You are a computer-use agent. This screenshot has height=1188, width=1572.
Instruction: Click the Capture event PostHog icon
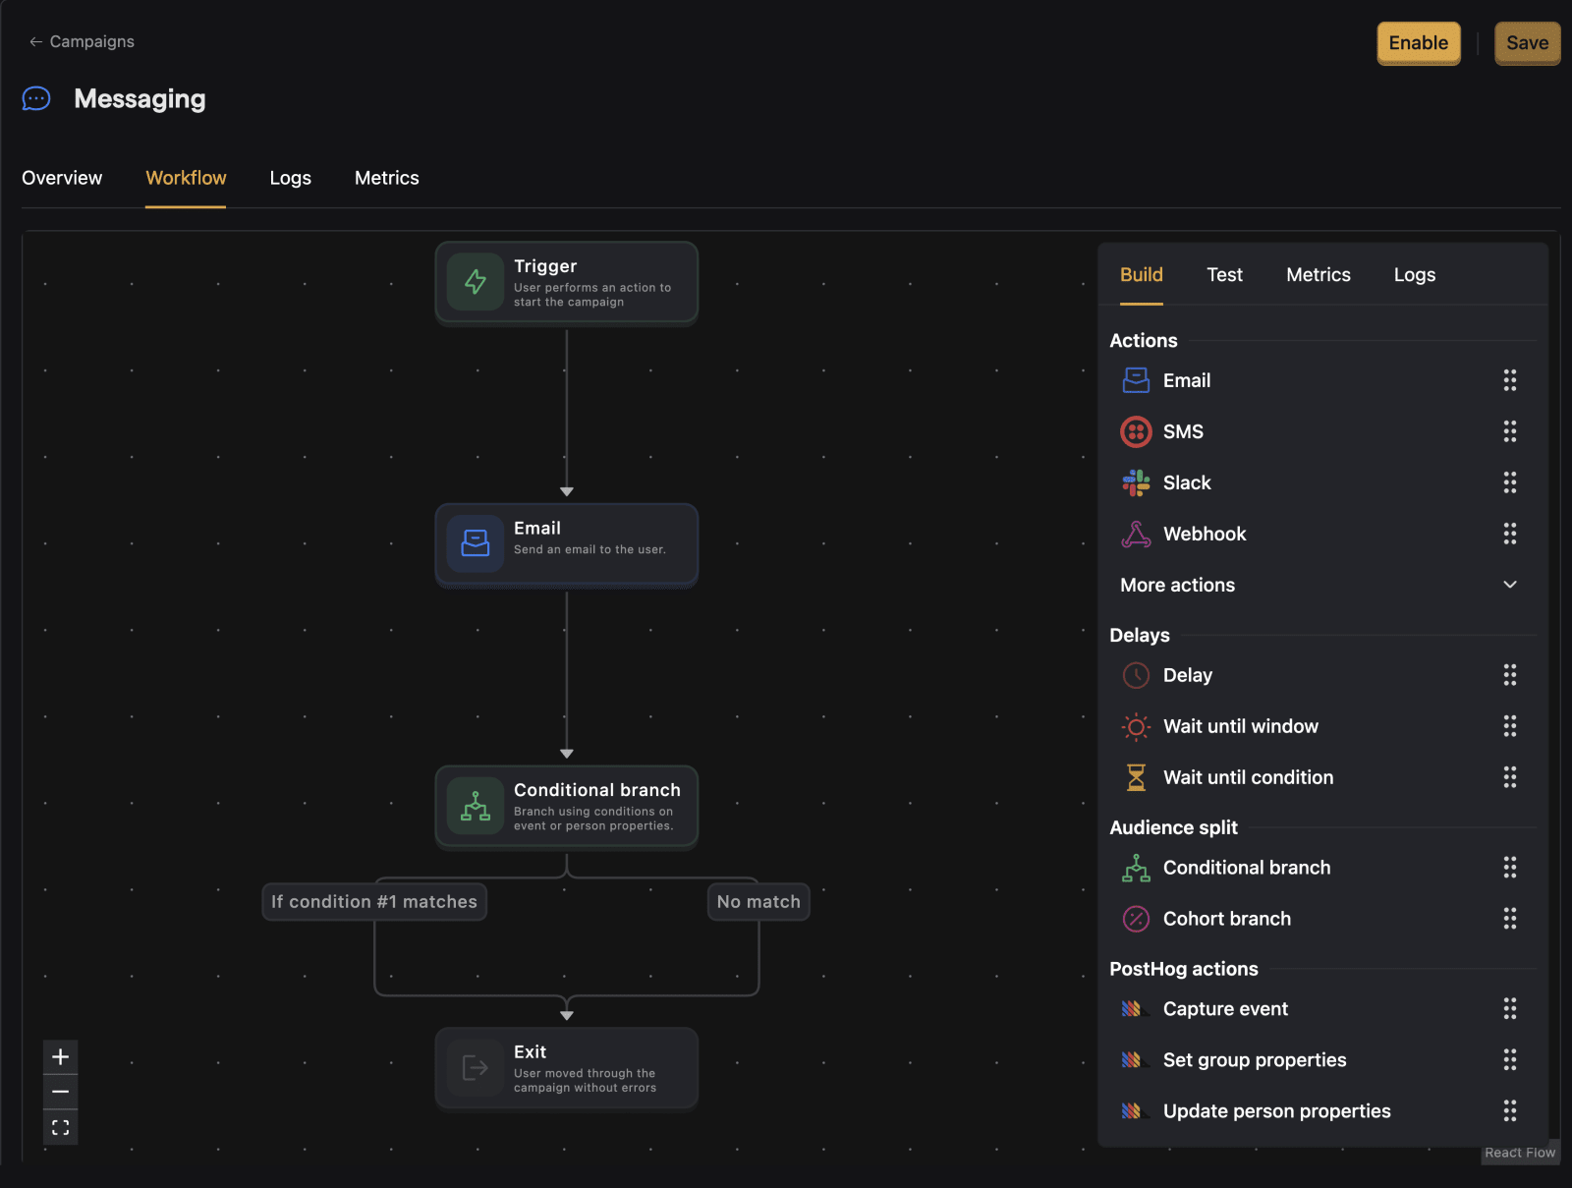point(1134,1009)
